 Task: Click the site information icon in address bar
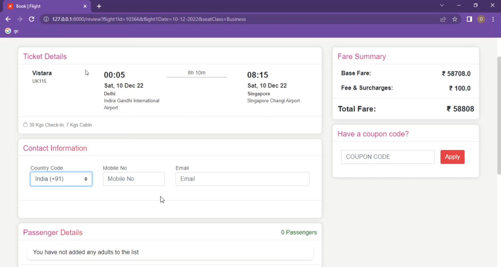(x=46, y=19)
